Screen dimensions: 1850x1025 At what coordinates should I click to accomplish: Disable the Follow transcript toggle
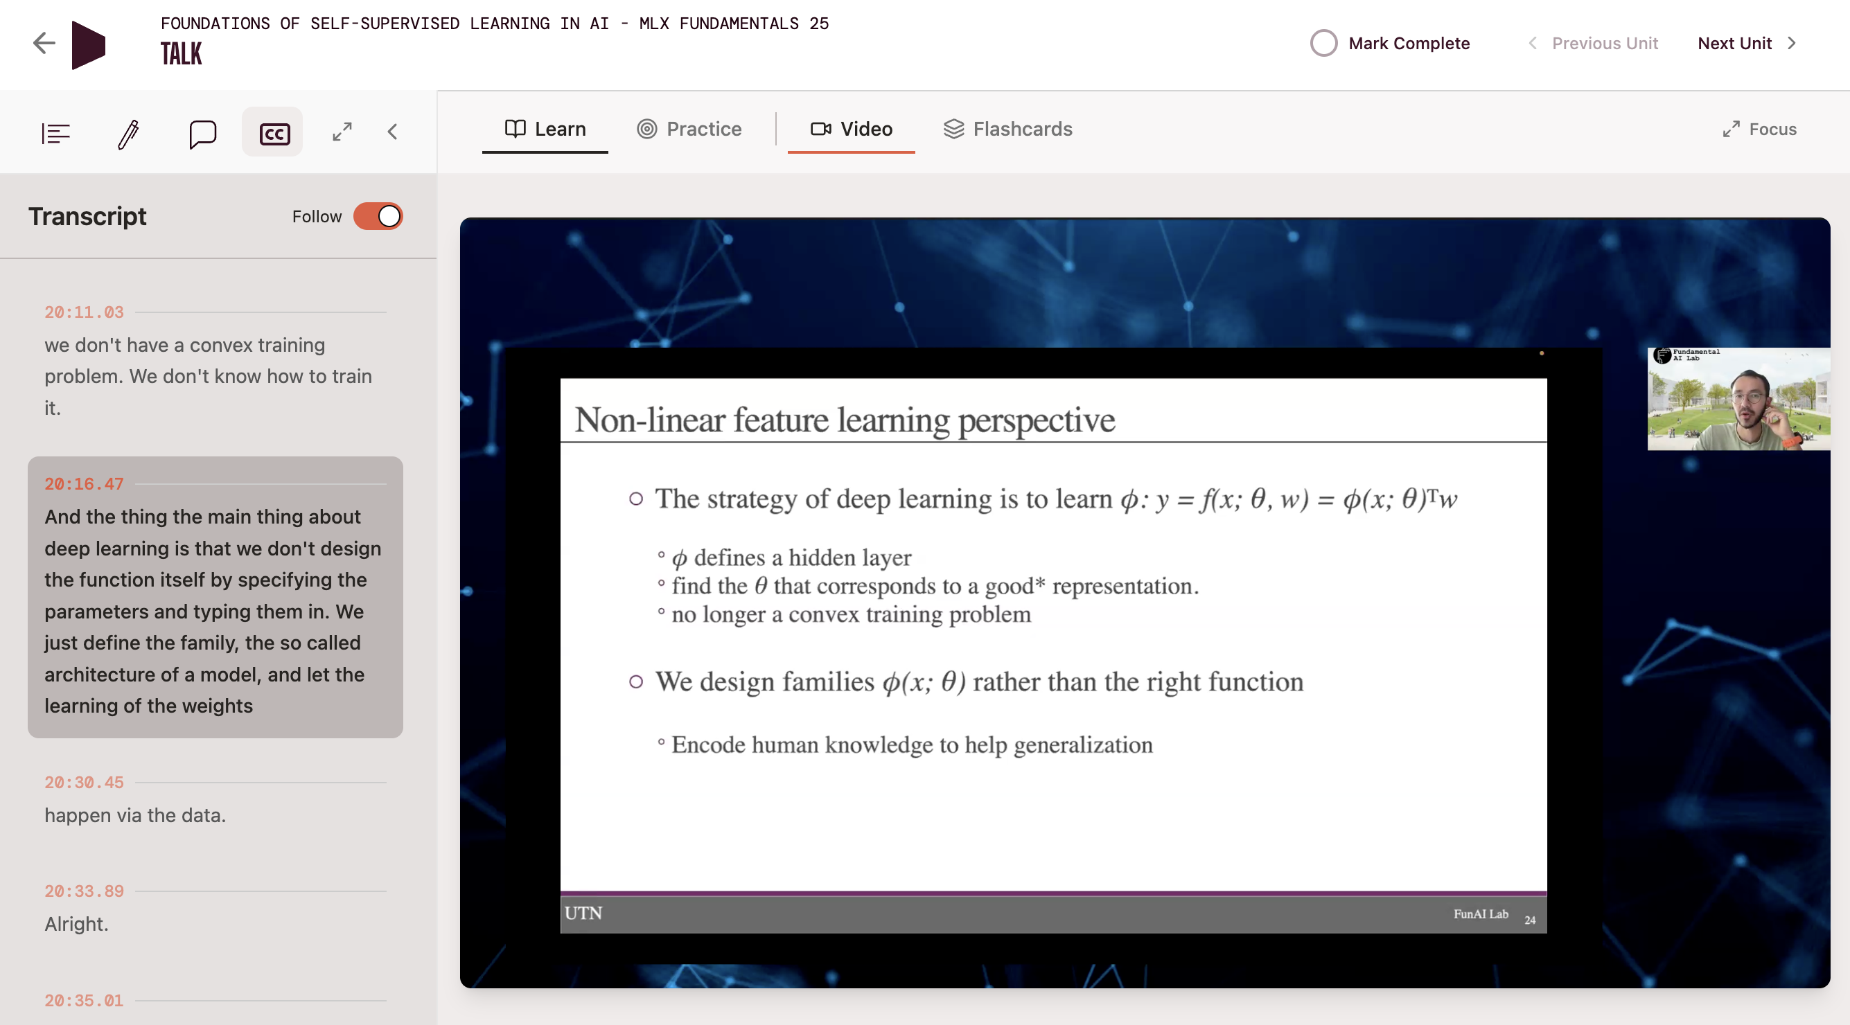(x=378, y=216)
